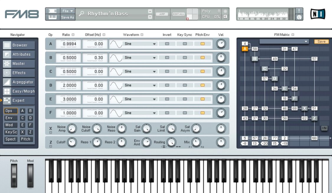The width and height of the screenshot is (332, 193).
Task: Enable Invert on operator A
Action: [167, 44]
